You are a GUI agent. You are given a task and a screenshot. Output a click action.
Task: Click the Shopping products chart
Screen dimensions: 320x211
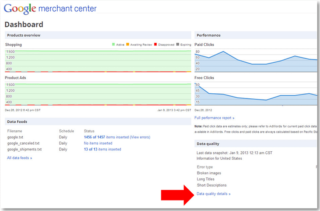click(x=98, y=61)
